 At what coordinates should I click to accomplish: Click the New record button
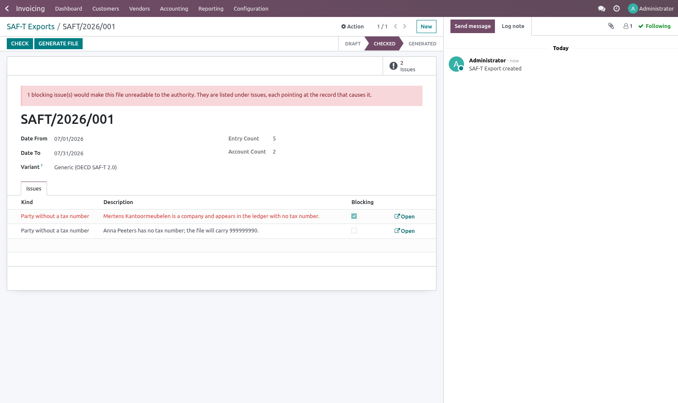426,26
